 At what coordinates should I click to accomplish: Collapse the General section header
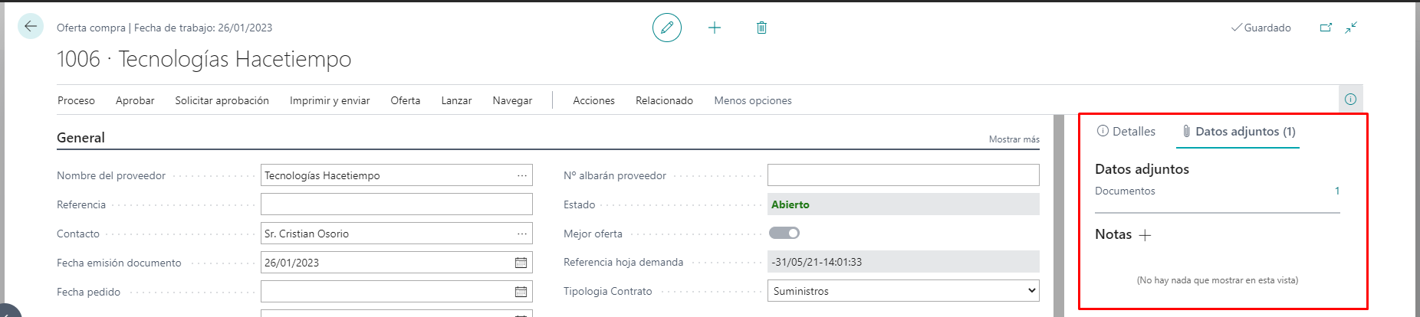click(x=81, y=138)
